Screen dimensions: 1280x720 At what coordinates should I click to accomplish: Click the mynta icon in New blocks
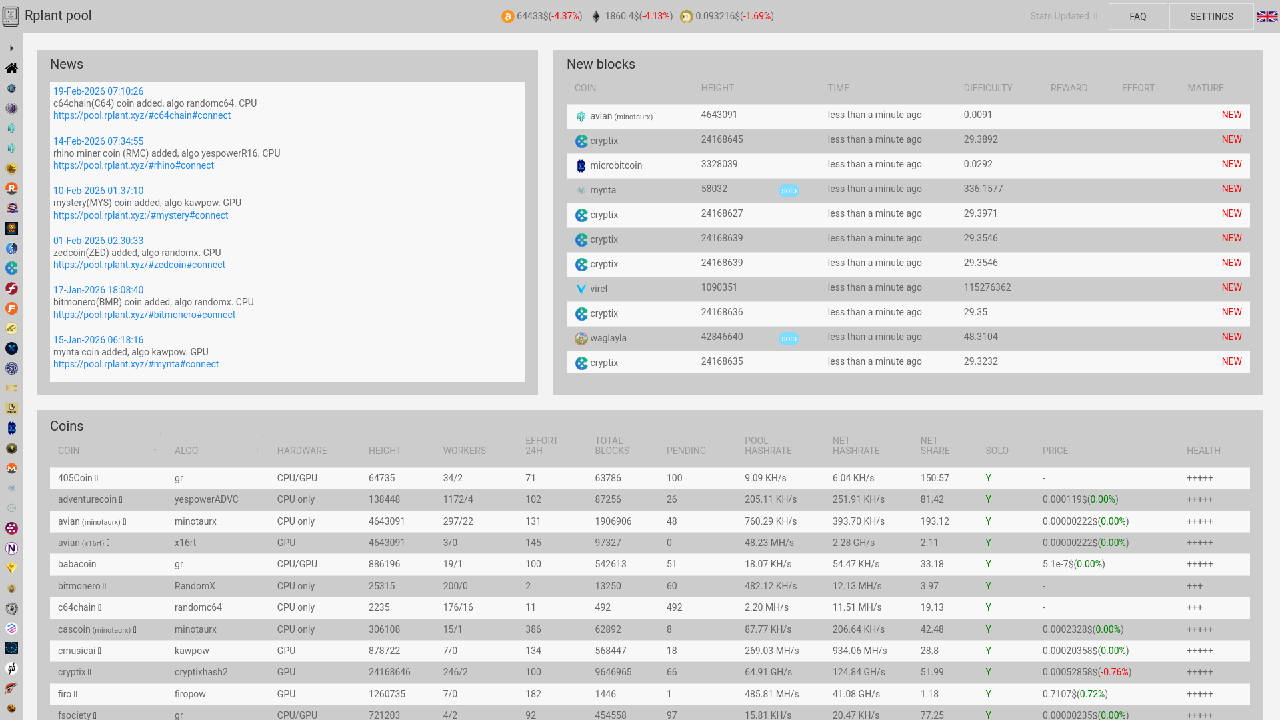coord(581,191)
